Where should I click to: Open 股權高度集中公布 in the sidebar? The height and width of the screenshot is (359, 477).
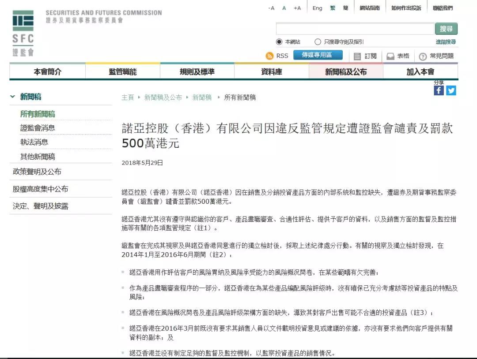pyautogui.click(x=40, y=189)
